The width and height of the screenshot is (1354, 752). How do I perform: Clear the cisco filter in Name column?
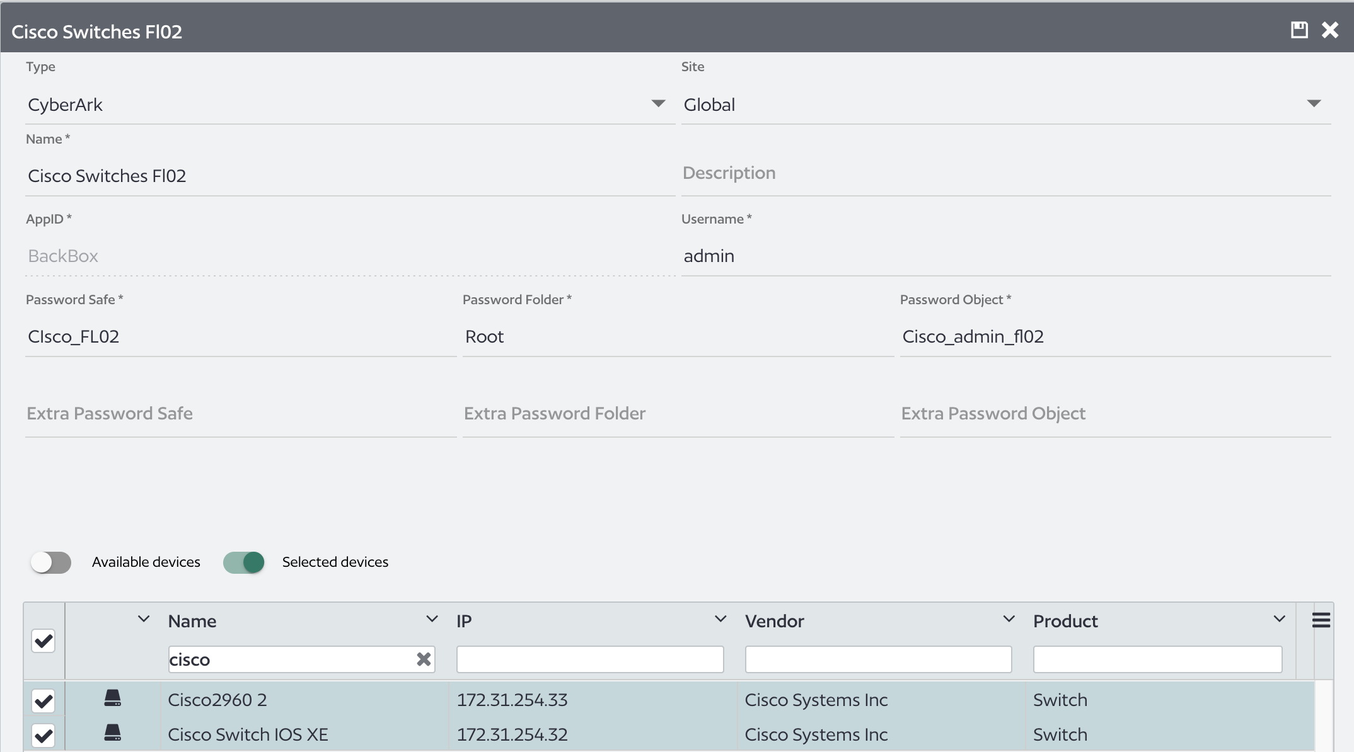[x=422, y=659]
